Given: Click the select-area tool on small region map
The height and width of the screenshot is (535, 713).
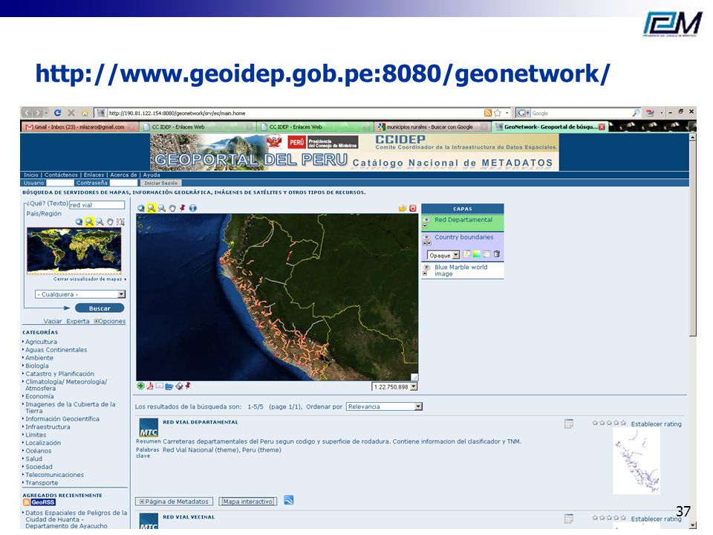Looking at the screenshot, I should 120,222.
